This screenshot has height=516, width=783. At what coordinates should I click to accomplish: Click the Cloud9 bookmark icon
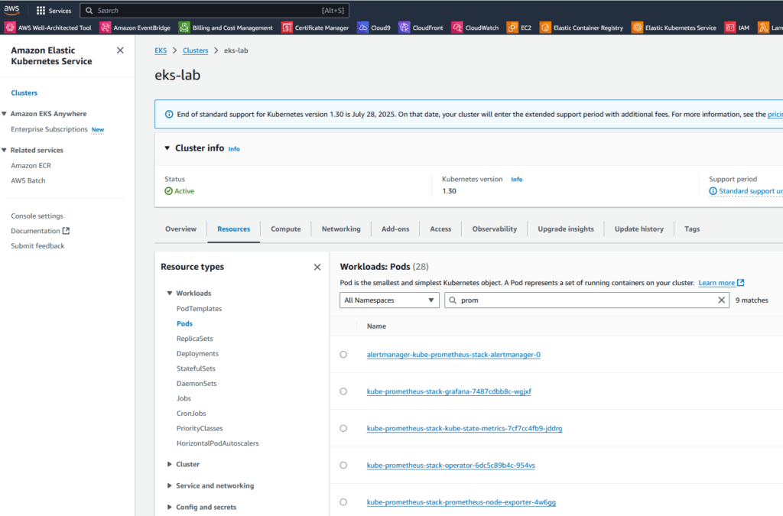(362, 28)
